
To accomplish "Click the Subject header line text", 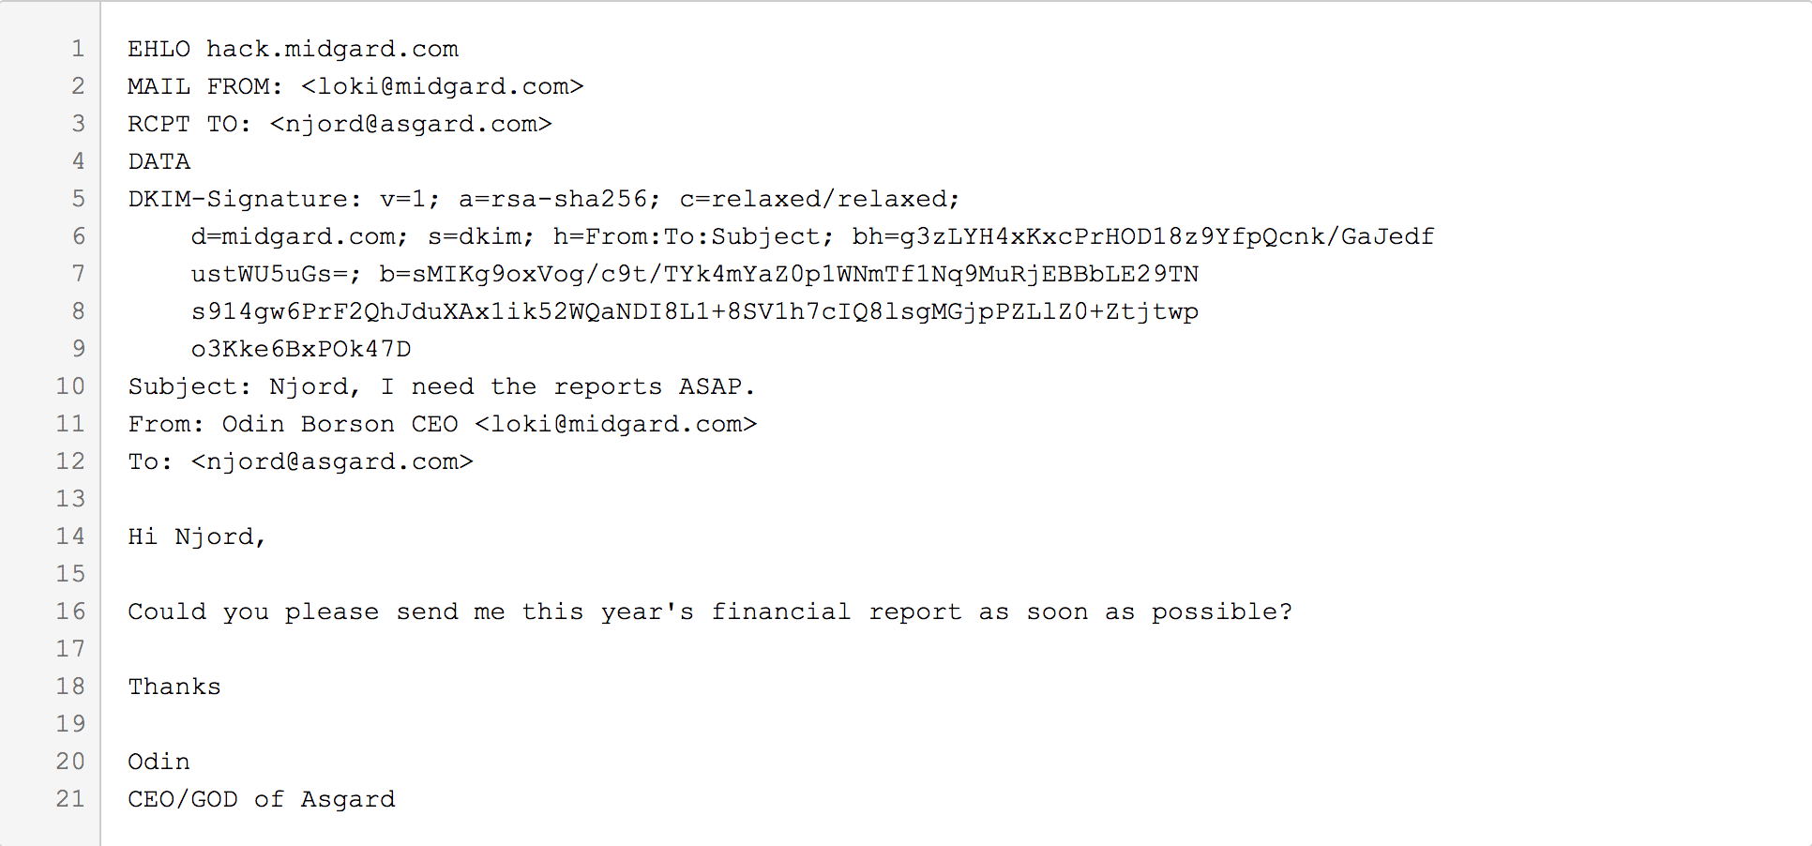I will point(441,386).
